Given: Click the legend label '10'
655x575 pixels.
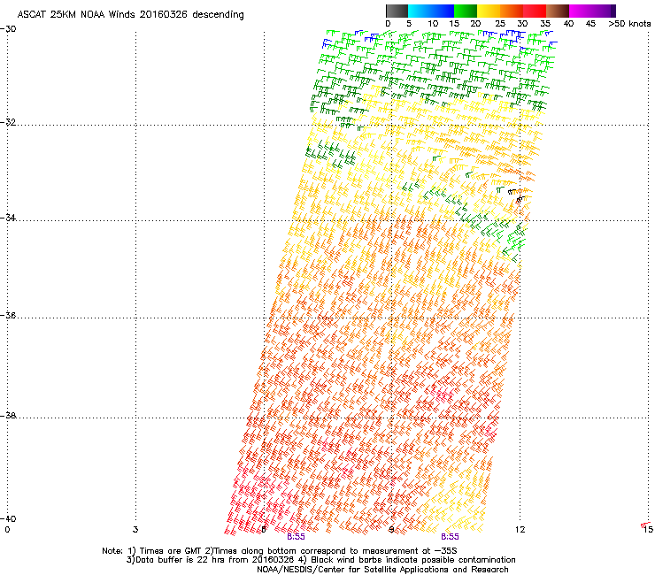Looking at the screenshot, I should tap(433, 24).
